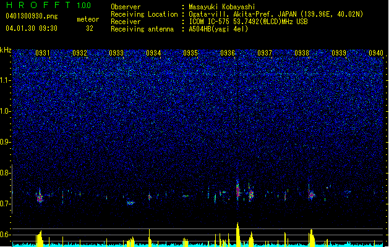Image resolution: width=389 pixels, height=247 pixels.
Task: Click the yellow power peak near 0931
Action: click(x=40, y=238)
